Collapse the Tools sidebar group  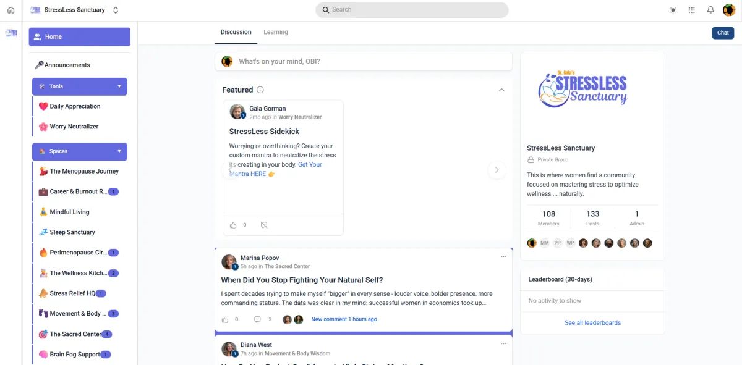[x=119, y=86]
